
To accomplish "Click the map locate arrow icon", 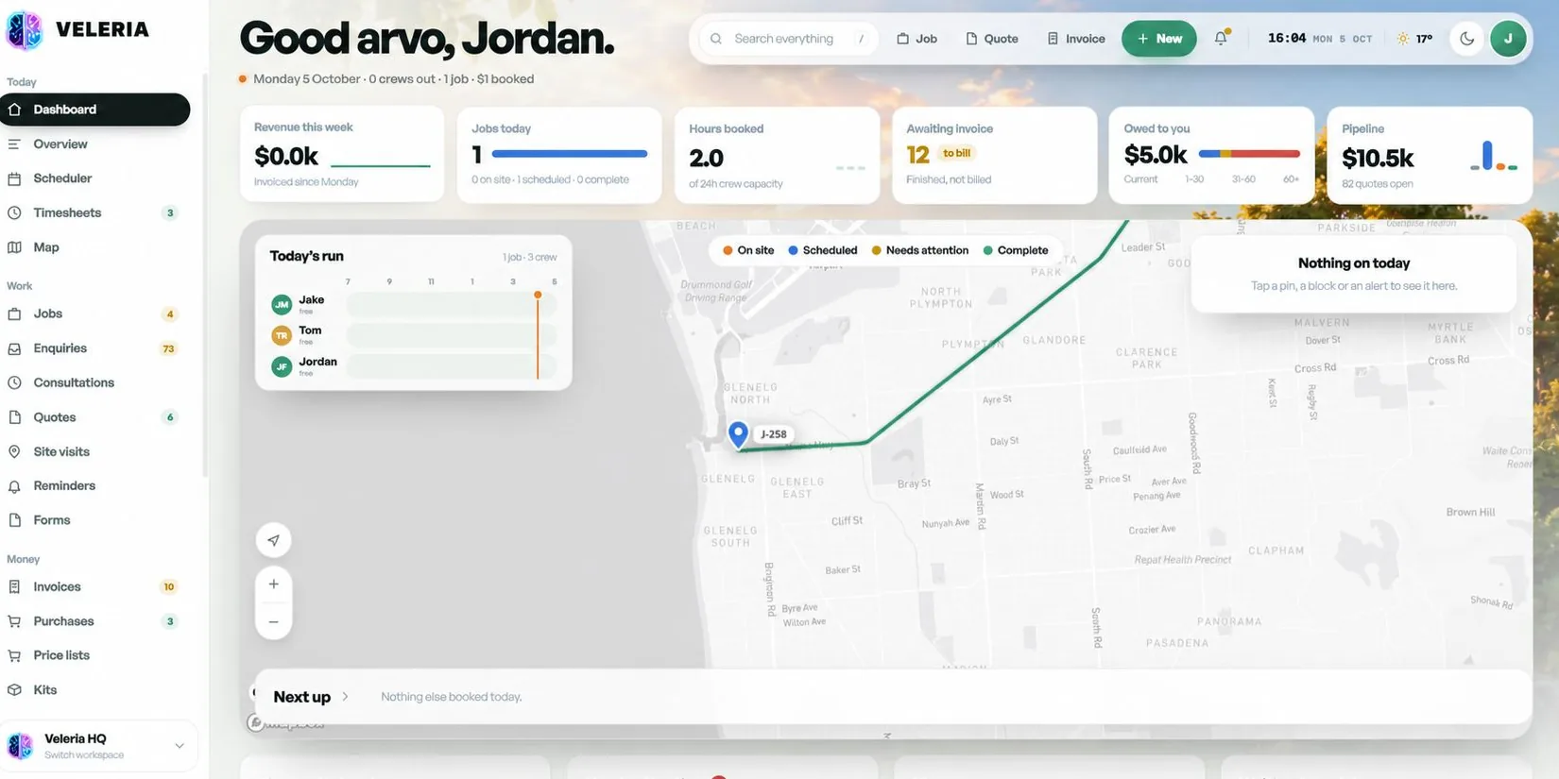I will (x=273, y=540).
